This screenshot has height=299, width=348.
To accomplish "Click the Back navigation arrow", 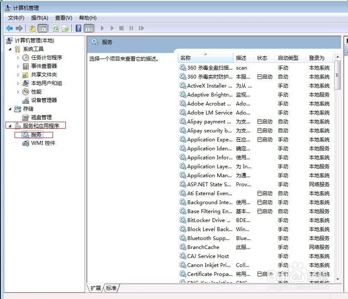I will pos(9,28).
